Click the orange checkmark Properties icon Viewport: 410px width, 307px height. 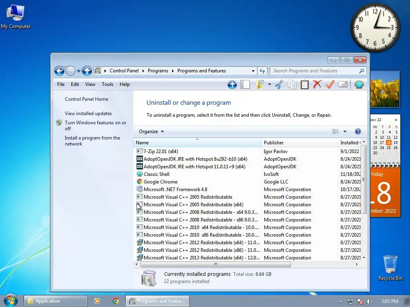(330, 84)
